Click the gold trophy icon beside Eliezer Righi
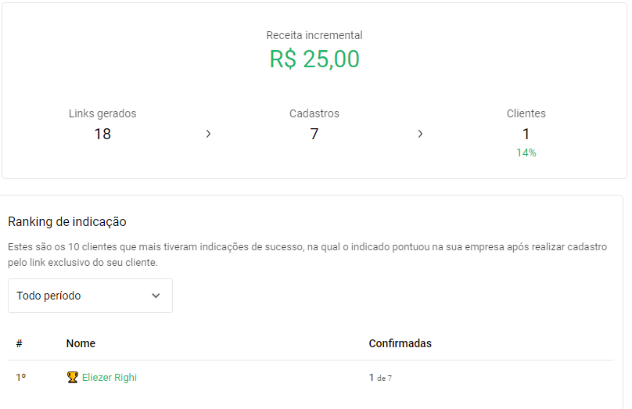The height and width of the screenshot is (409, 632). [73, 377]
